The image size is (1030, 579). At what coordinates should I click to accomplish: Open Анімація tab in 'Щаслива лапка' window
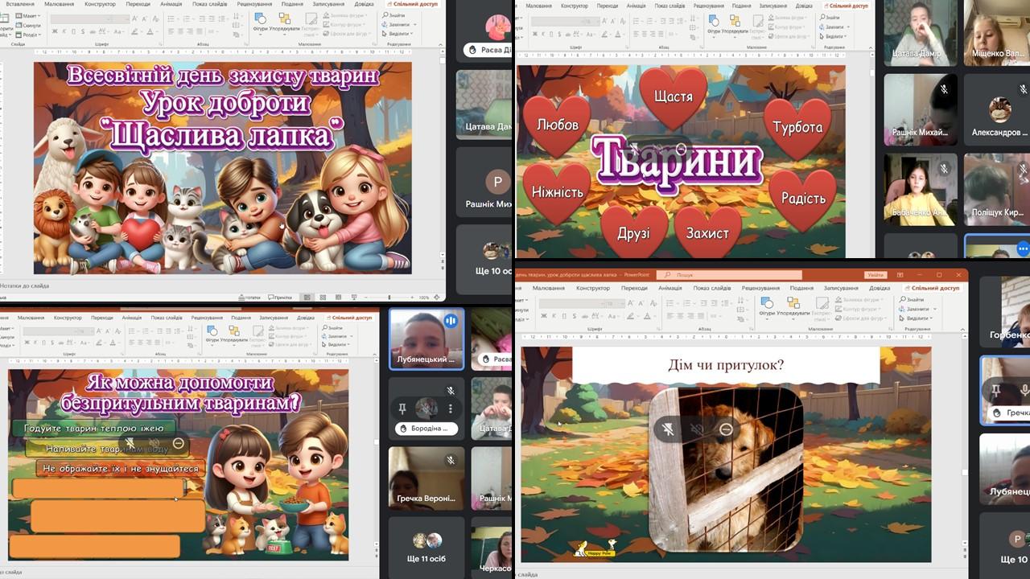[x=171, y=4]
